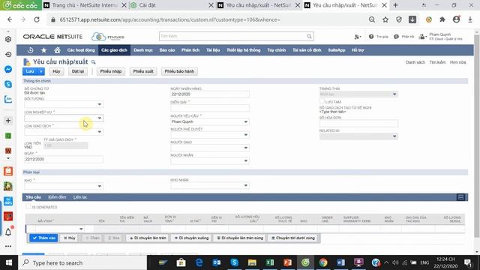Viewport: 480px width, 270px height.
Task: Click the Đặt lại reset button
Action: pyautogui.click(x=78, y=71)
